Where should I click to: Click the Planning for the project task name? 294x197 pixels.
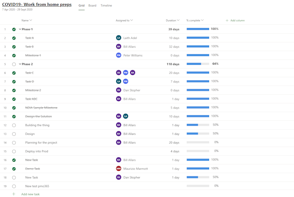click(41, 143)
